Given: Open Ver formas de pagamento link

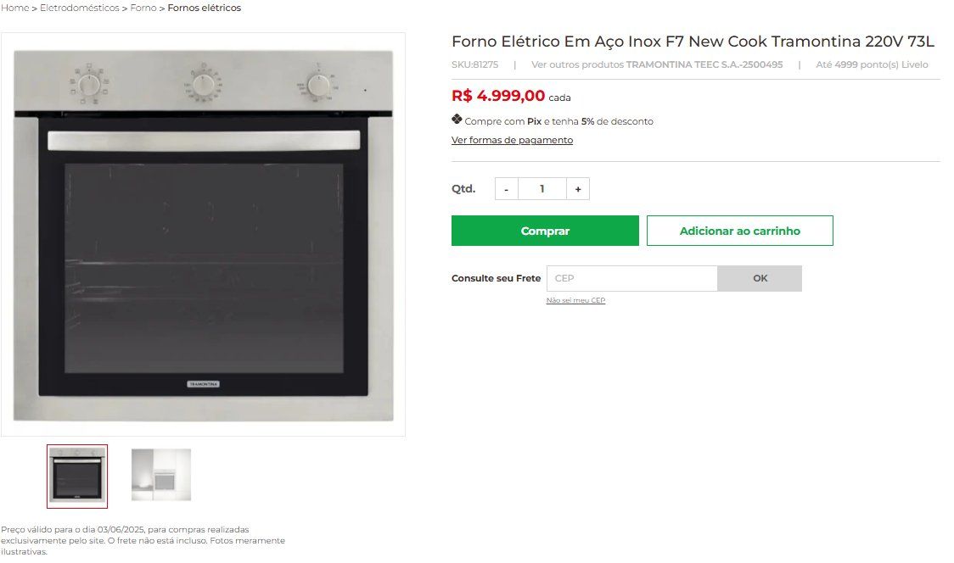Looking at the screenshot, I should click(513, 140).
